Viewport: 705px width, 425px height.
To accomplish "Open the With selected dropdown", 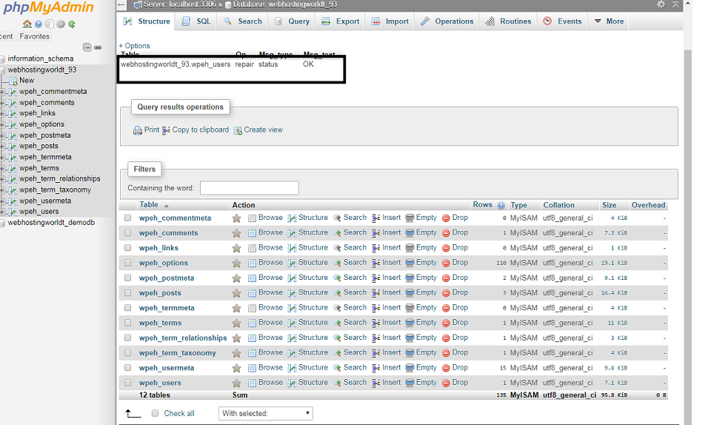I will (266, 413).
